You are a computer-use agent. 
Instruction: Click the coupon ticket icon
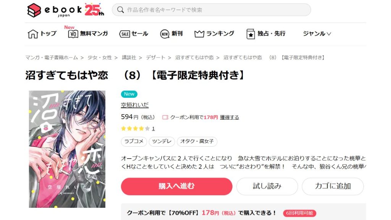coord(165,117)
